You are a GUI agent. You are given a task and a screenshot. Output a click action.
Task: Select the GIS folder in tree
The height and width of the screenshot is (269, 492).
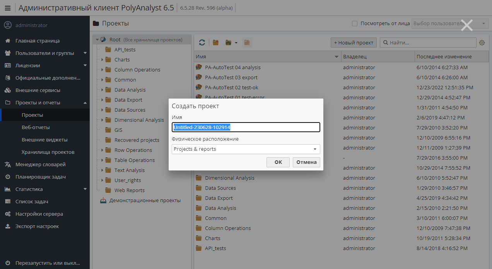[x=118, y=130]
